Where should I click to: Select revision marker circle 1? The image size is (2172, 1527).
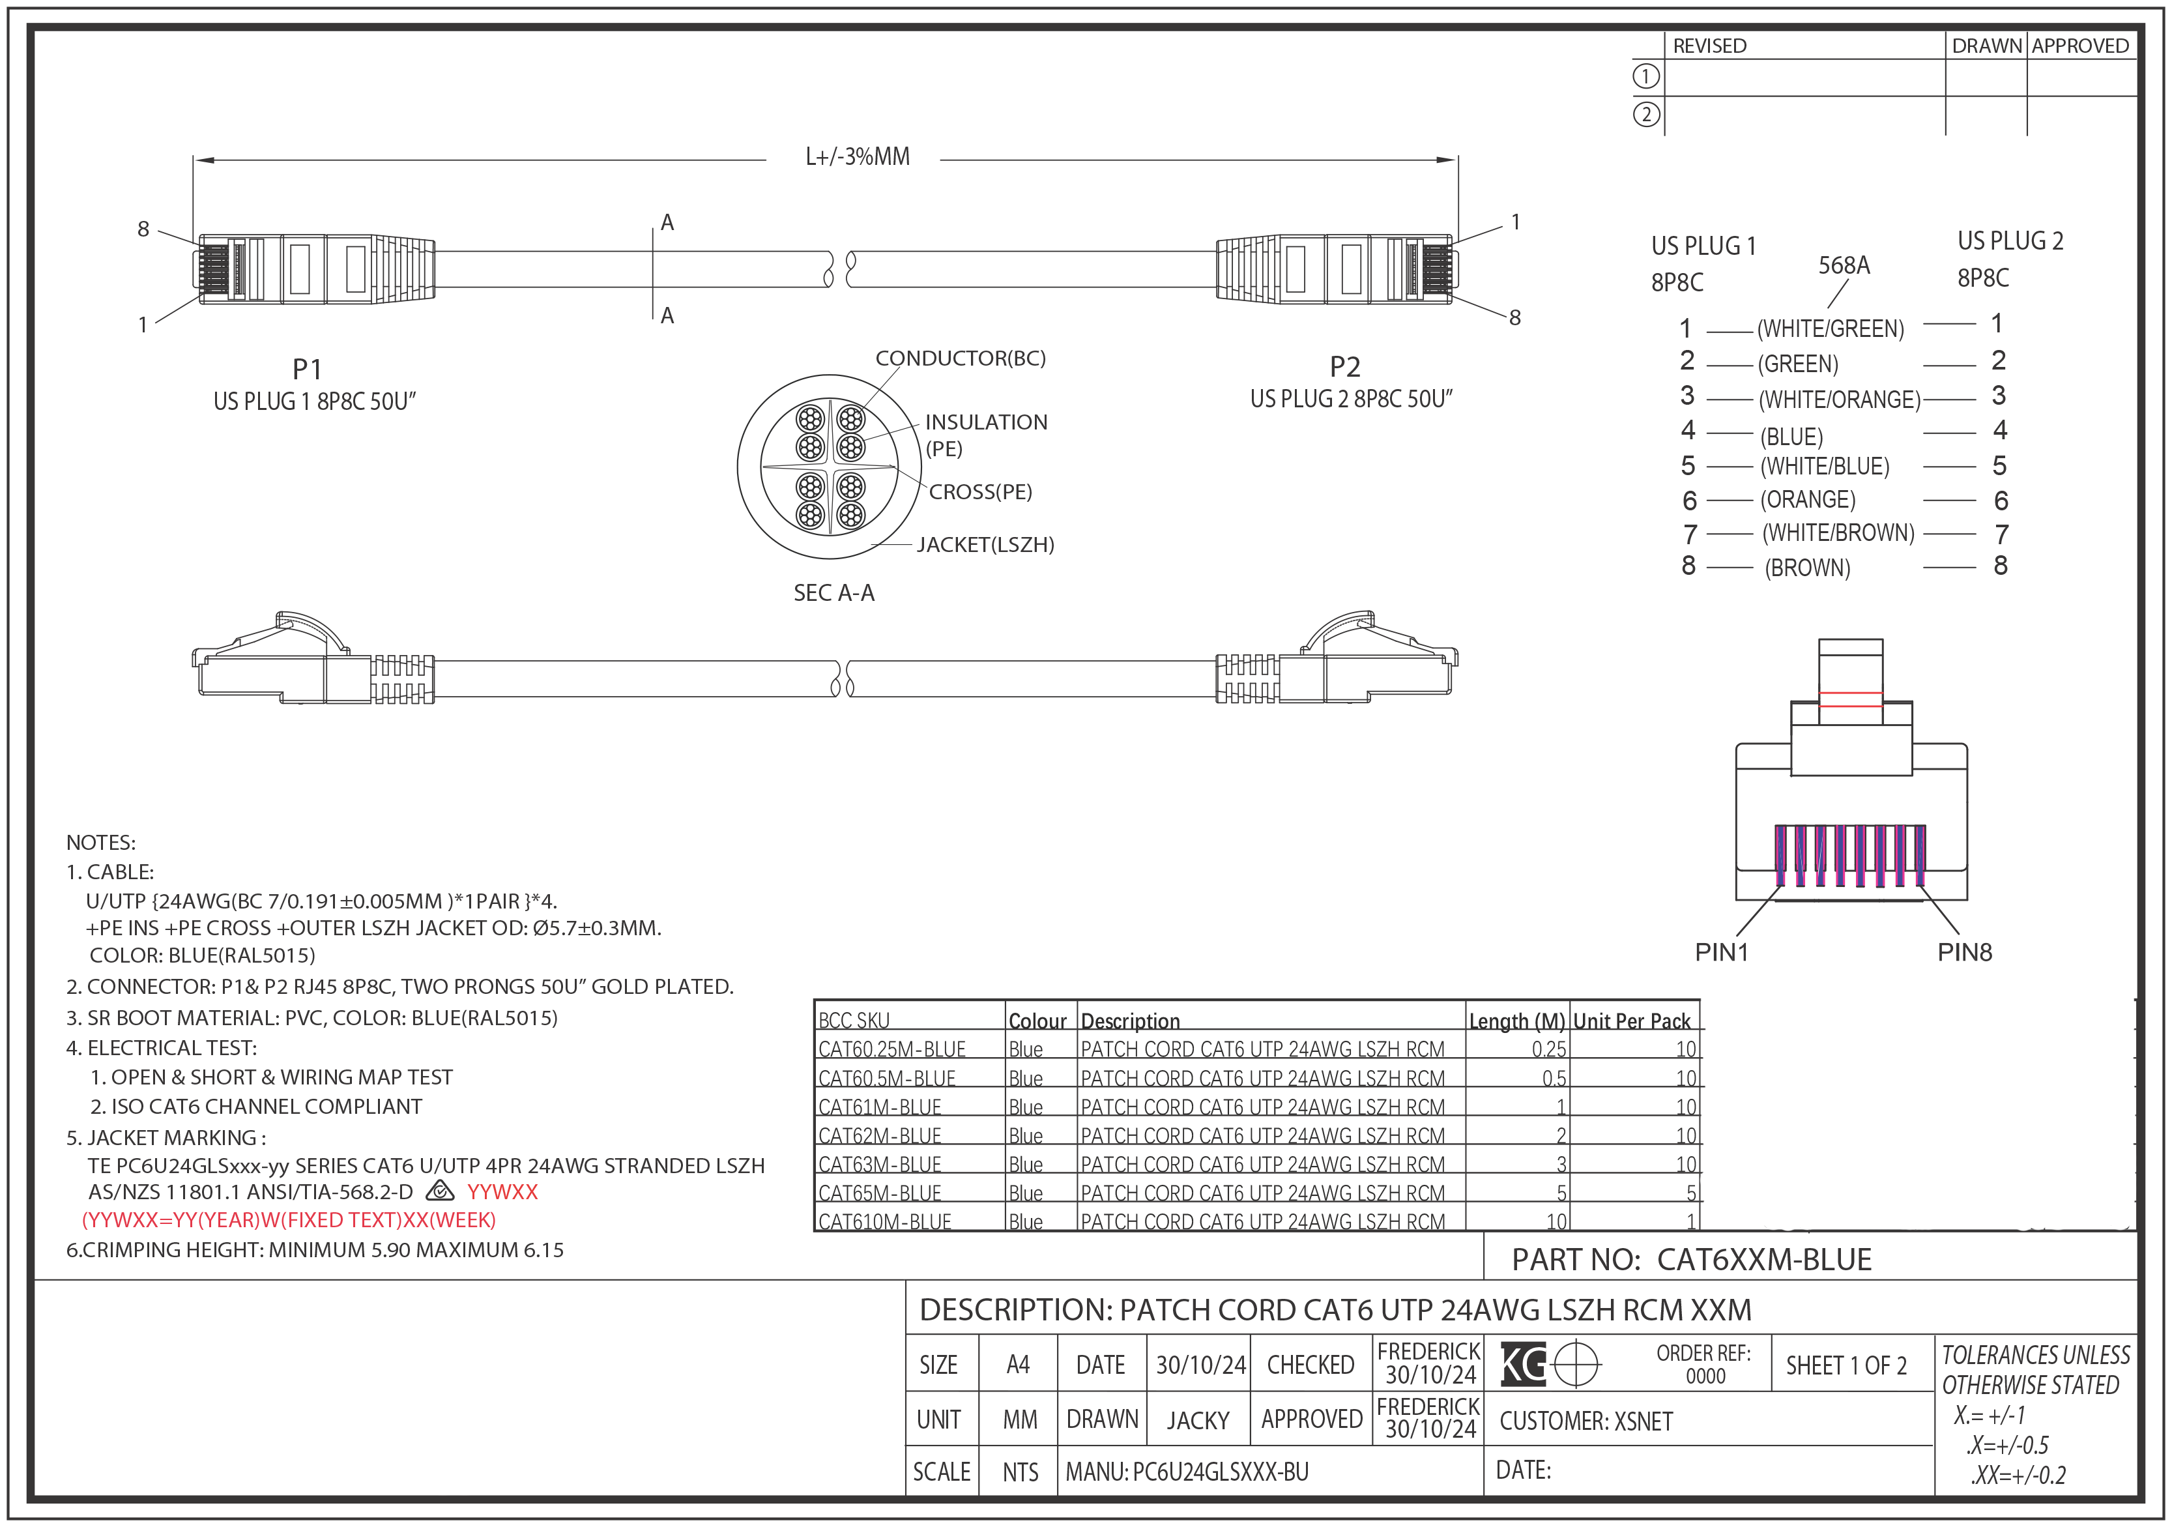pyautogui.click(x=1646, y=75)
